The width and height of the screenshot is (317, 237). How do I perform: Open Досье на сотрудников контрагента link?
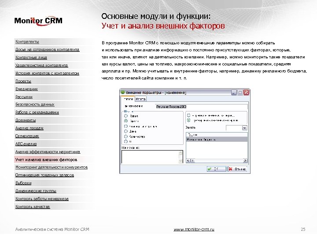pyautogui.click(x=47, y=50)
